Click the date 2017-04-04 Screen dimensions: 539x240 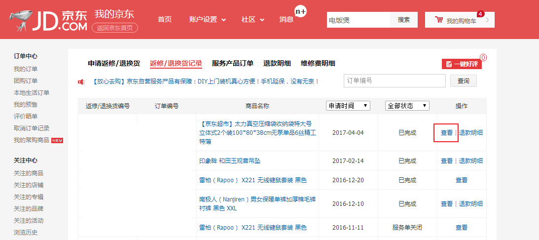[x=348, y=132]
